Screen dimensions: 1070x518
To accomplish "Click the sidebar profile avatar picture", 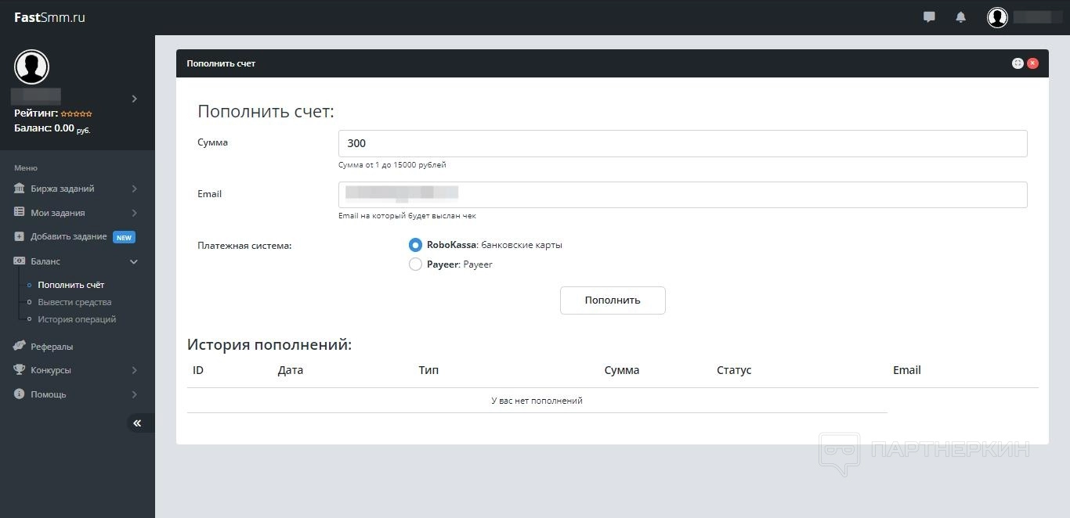I will tap(31, 67).
